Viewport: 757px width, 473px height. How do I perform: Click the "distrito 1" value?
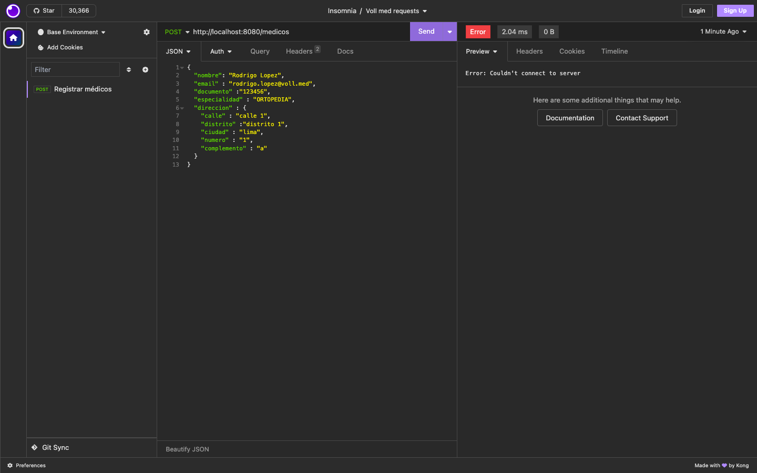[264, 125]
